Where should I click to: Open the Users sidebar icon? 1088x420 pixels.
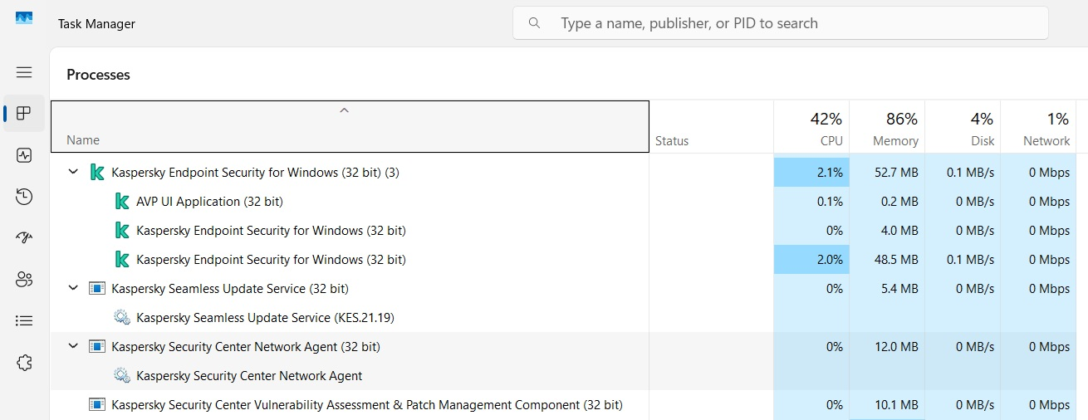tap(24, 280)
